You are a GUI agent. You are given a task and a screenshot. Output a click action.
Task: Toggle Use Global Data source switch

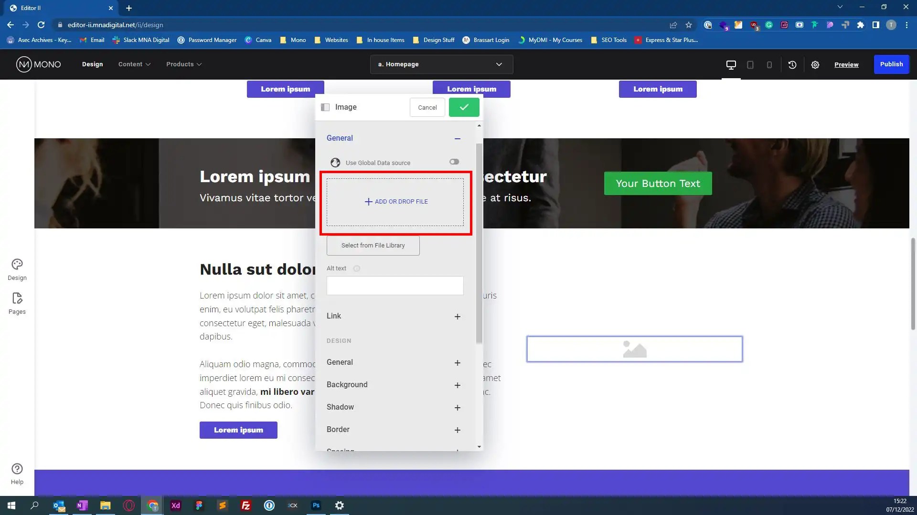(454, 162)
